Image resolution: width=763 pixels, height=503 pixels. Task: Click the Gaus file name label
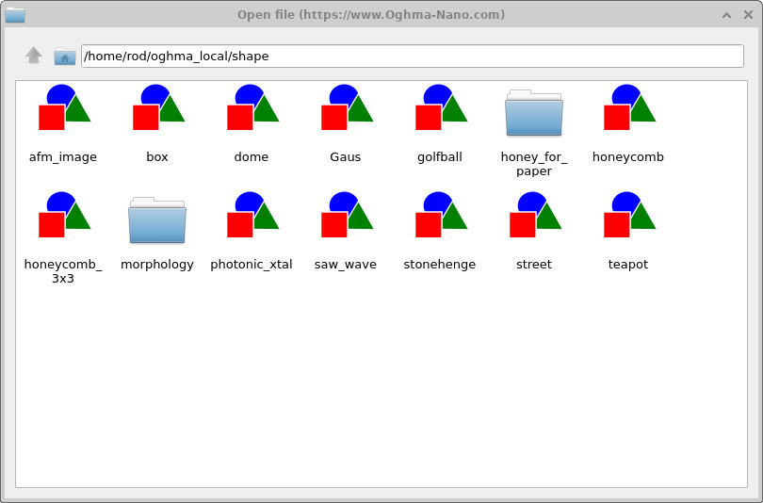click(x=346, y=157)
